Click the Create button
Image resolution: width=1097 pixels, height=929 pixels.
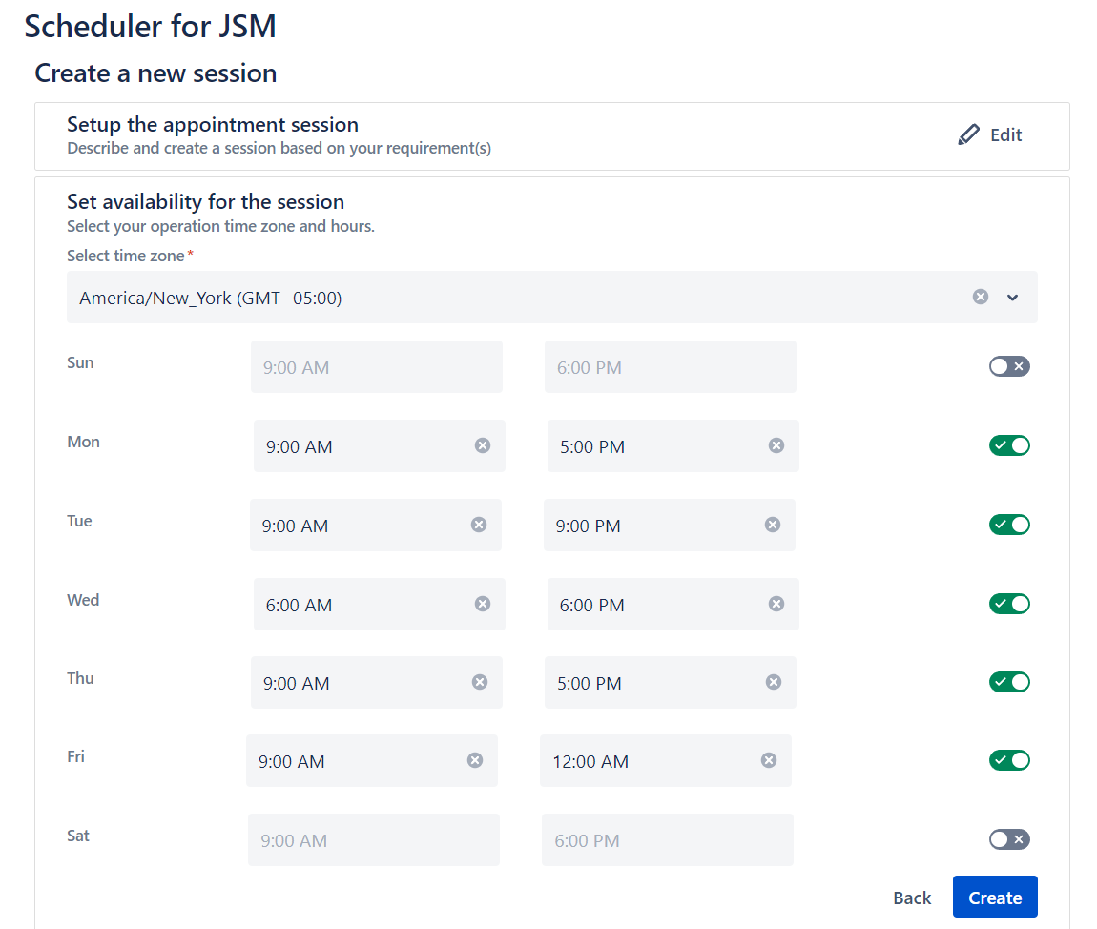(x=995, y=897)
